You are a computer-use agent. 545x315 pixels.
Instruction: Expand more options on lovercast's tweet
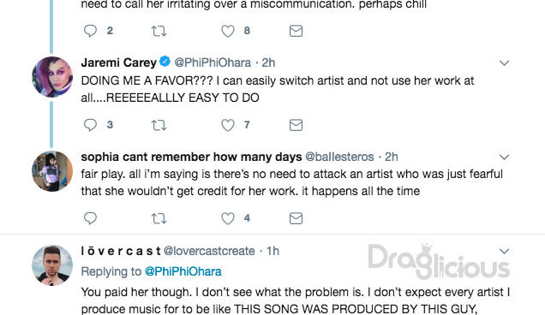click(504, 251)
